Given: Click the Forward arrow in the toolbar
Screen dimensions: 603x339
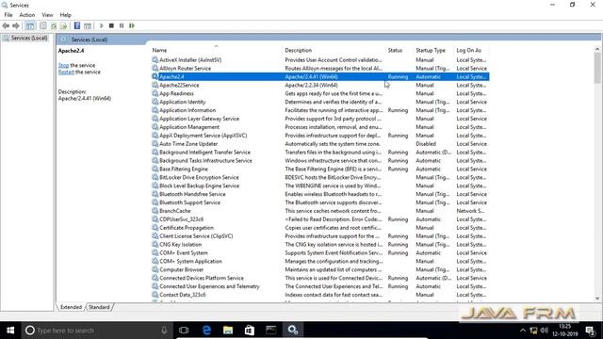Looking at the screenshot, I should pos(16,25).
